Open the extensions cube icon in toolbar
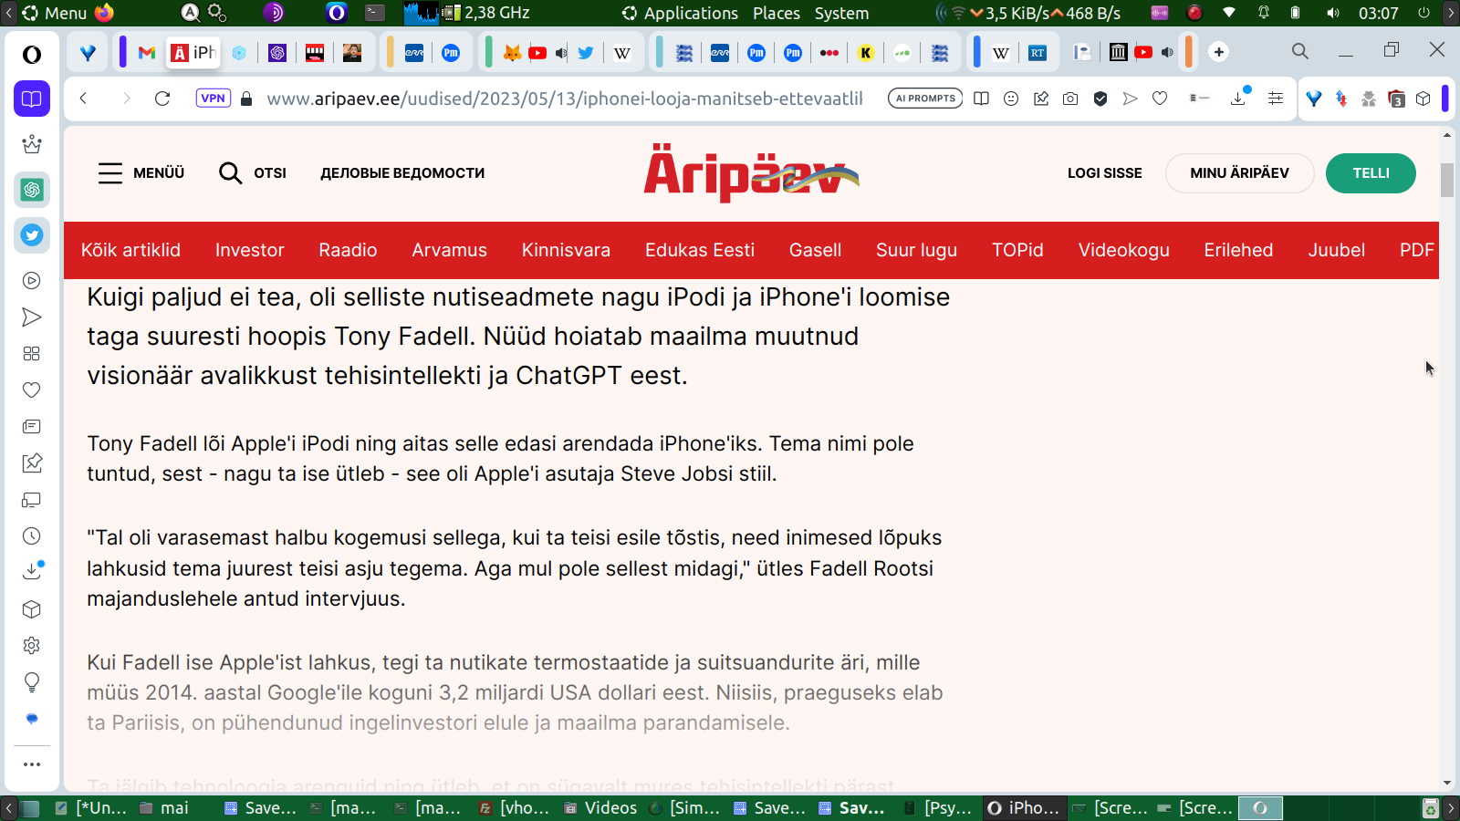This screenshot has height=821, width=1460. tap(1423, 99)
